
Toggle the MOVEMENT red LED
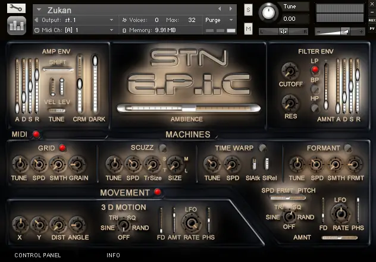158,192
